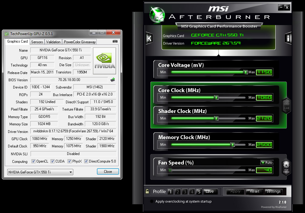Close the MSI Afterburner window
305x213 pixels.
pos(287,7)
